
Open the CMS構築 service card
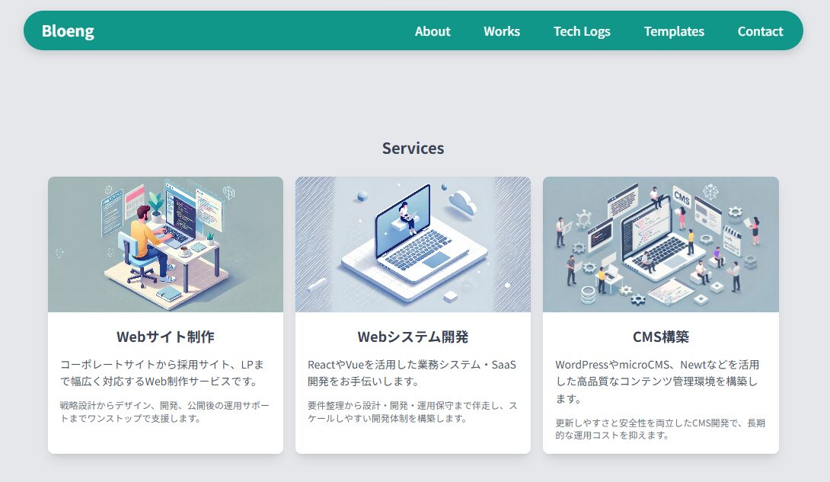659,312
